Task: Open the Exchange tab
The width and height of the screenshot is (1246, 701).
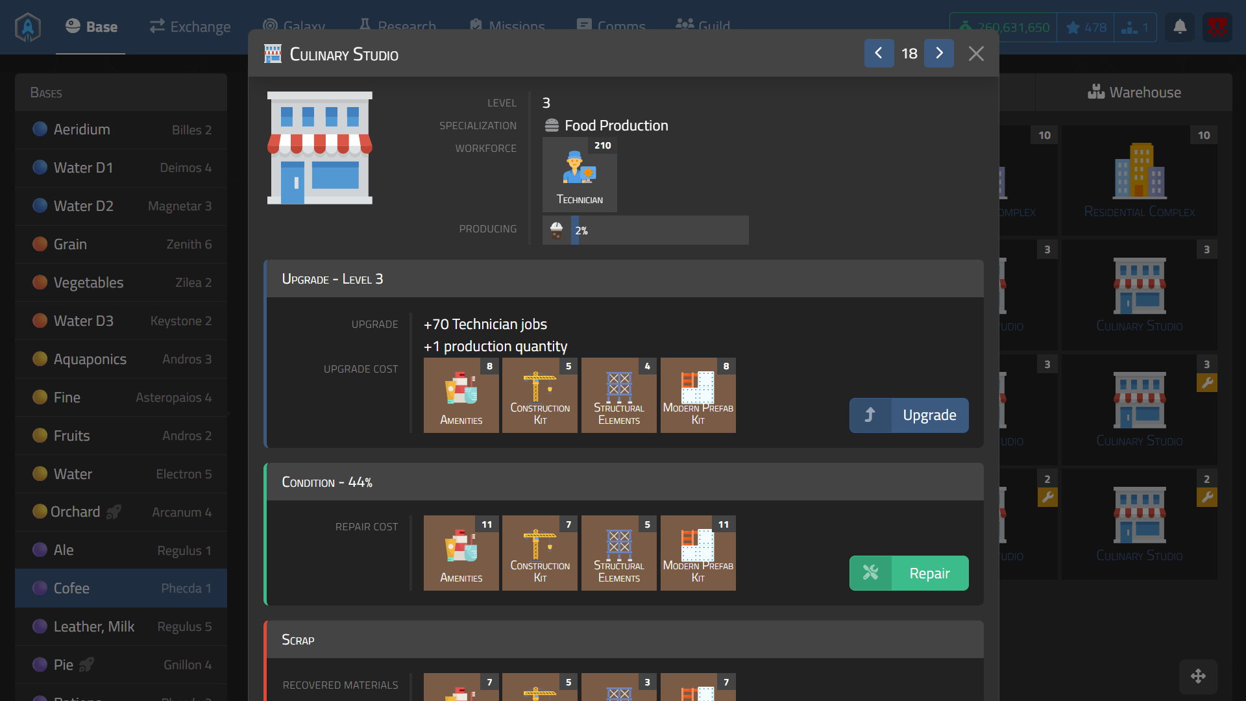Action: click(190, 27)
